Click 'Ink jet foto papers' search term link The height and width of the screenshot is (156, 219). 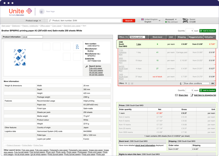[96, 75]
